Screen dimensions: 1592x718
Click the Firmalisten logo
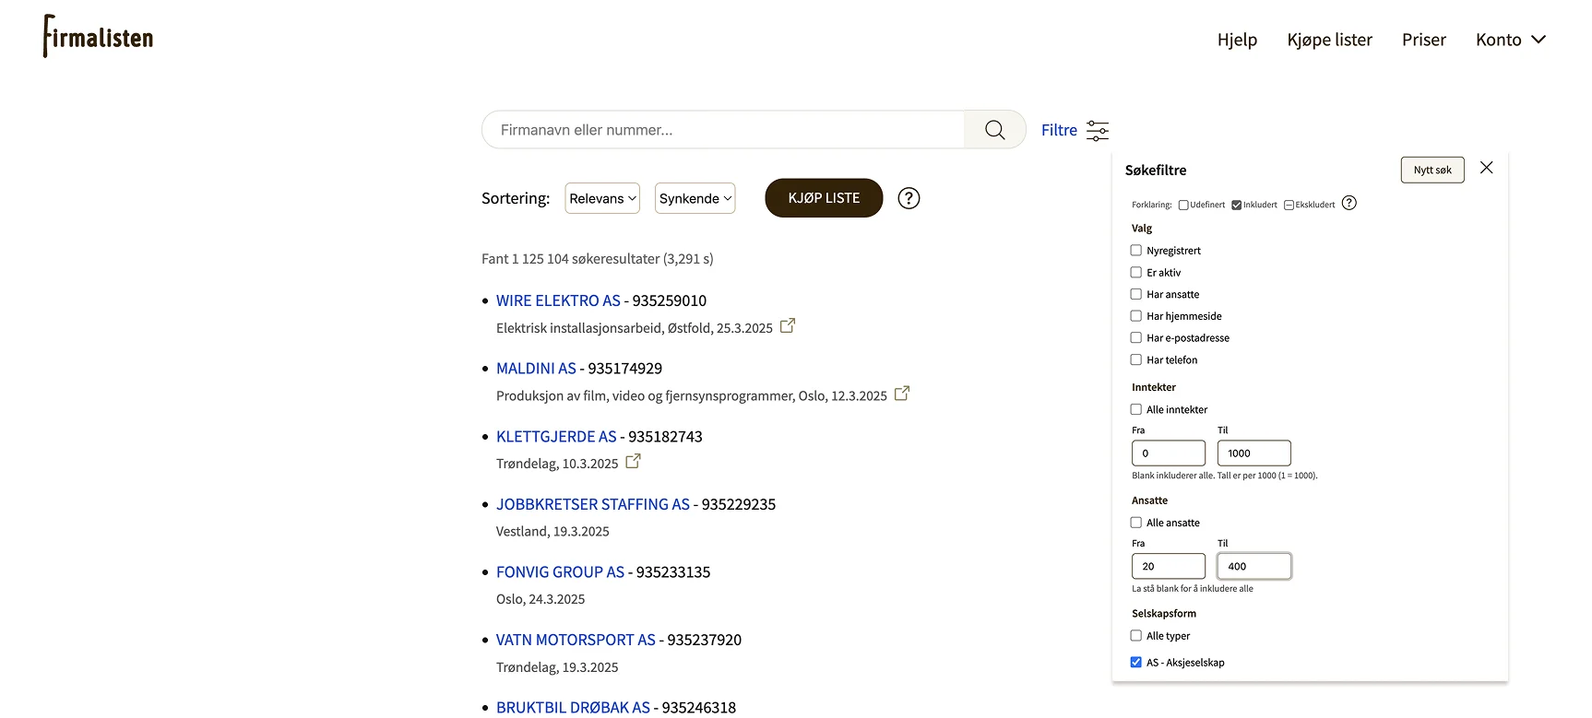point(98,37)
